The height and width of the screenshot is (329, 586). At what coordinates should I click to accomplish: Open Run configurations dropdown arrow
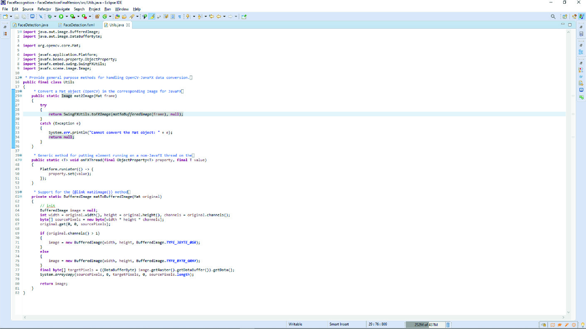coord(66,17)
